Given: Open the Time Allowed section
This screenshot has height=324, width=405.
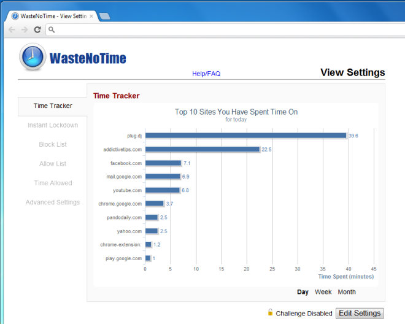Looking at the screenshot, I should click(x=53, y=183).
